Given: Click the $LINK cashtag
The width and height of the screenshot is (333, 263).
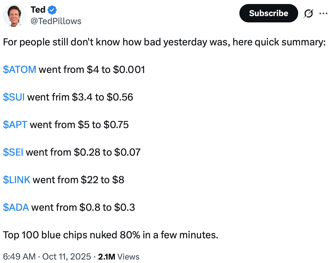Looking at the screenshot, I should [x=17, y=180].
